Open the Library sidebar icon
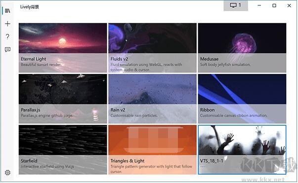The height and width of the screenshot is (183, 298). click(x=7, y=11)
